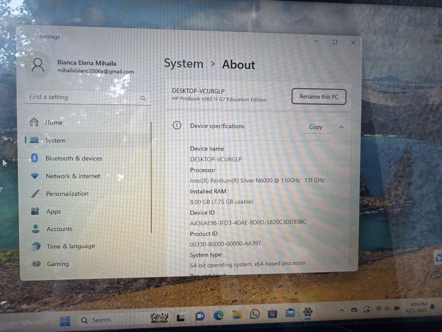Open Microsoft Store from the taskbar
This screenshot has width=442, height=332.
(x=272, y=314)
